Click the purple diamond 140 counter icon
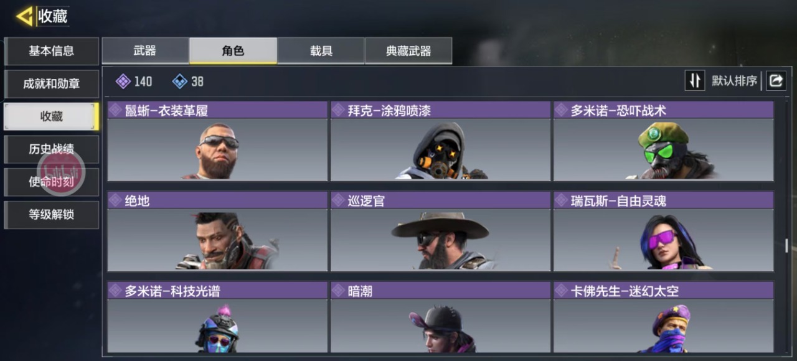This screenshot has width=797, height=361. coord(123,81)
